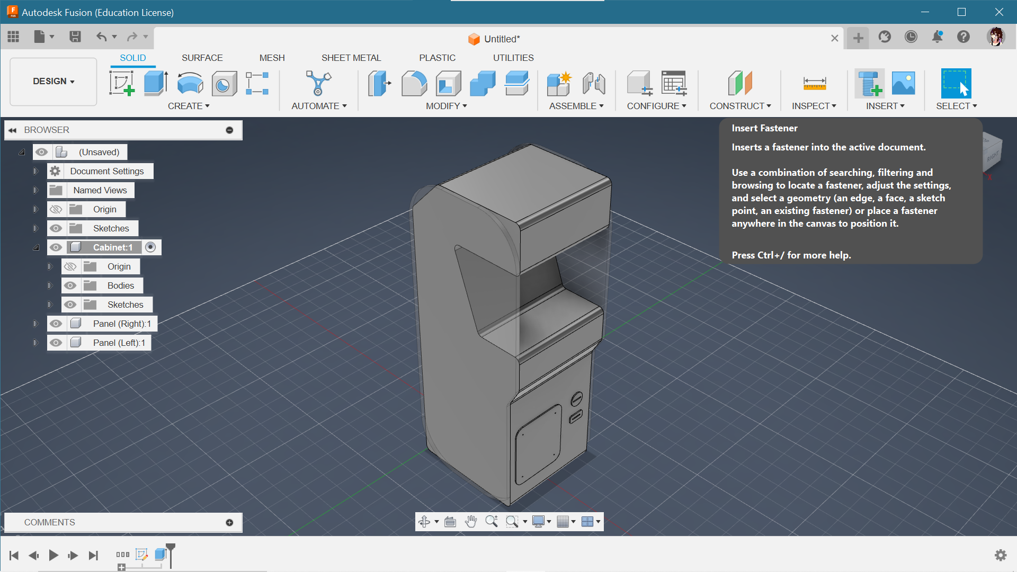Image resolution: width=1017 pixels, height=572 pixels.
Task: Click Add Comment button
Action: pyautogui.click(x=230, y=522)
